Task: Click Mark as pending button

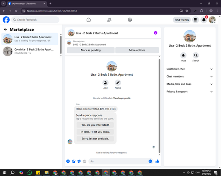Action: (x=91, y=50)
